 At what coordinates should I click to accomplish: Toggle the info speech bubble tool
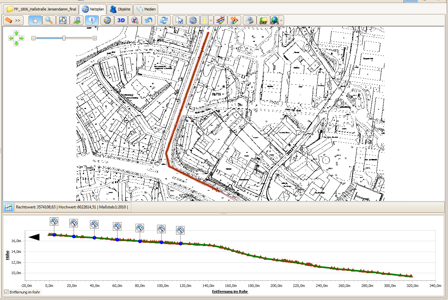click(92, 20)
